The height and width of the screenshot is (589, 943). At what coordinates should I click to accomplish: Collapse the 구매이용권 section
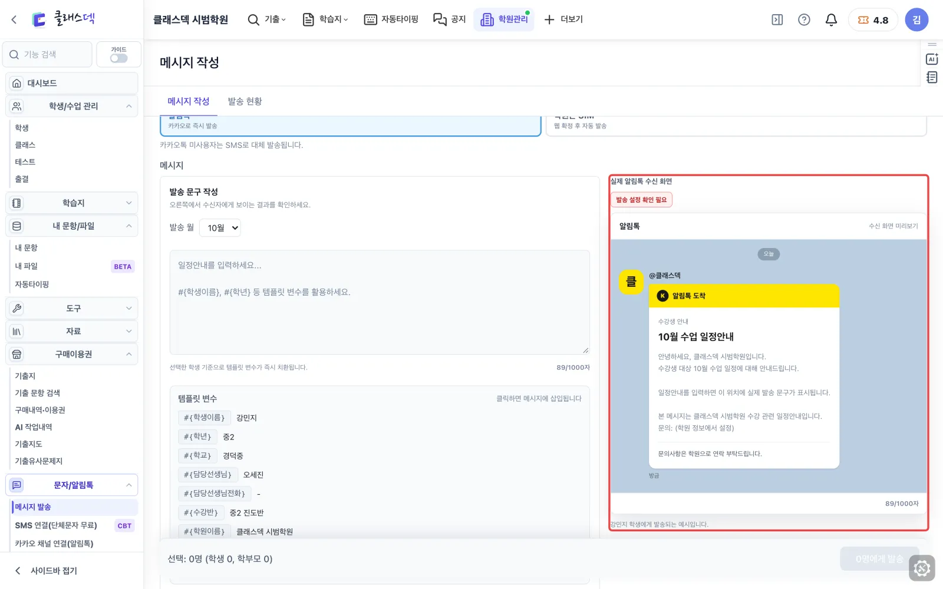point(72,354)
